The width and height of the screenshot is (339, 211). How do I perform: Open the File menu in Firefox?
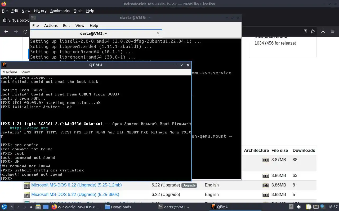coord(5,11)
